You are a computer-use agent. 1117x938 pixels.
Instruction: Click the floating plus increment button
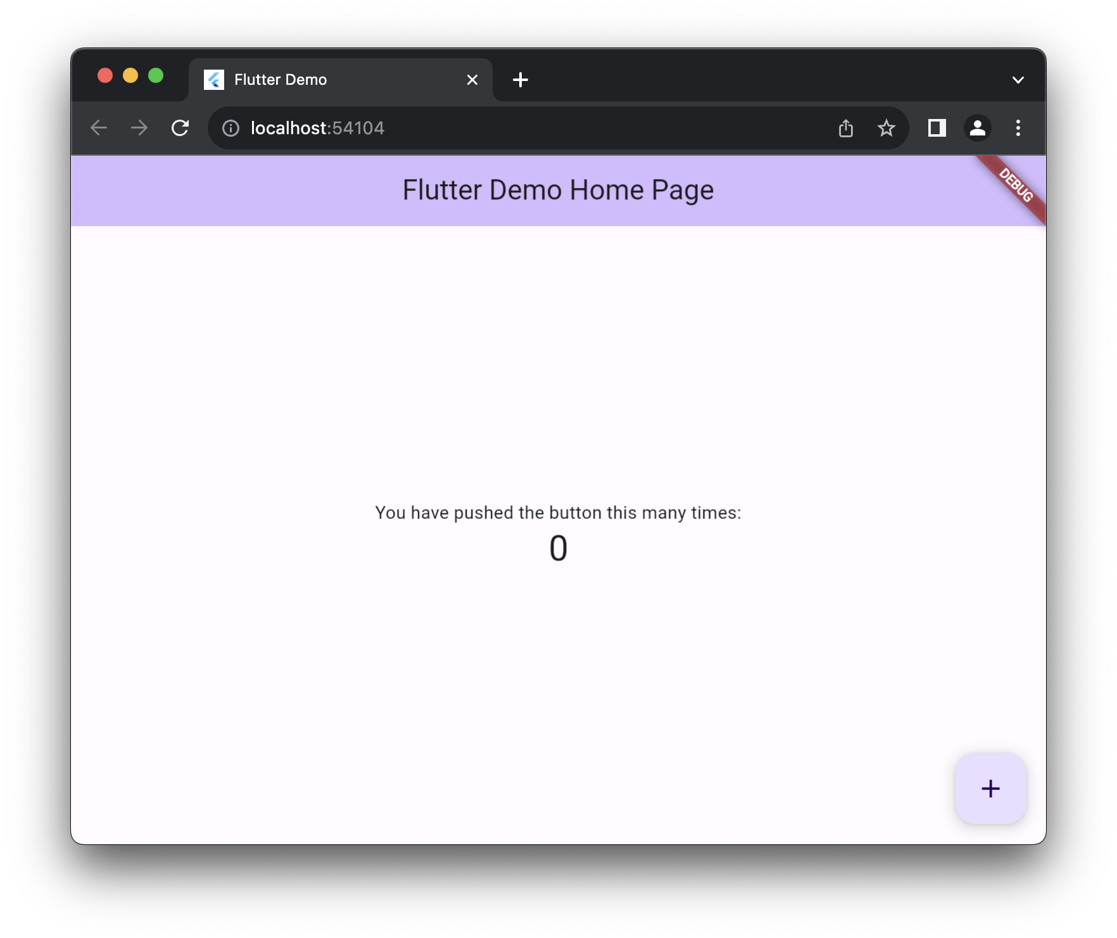pos(990,788)
